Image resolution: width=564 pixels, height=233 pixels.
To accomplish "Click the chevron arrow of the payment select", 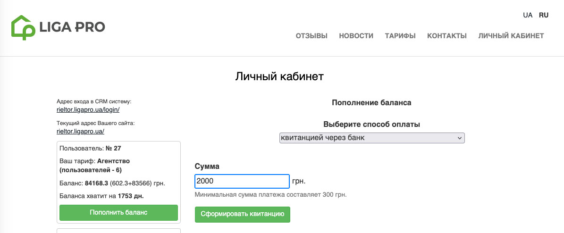I will pos(459,138).
